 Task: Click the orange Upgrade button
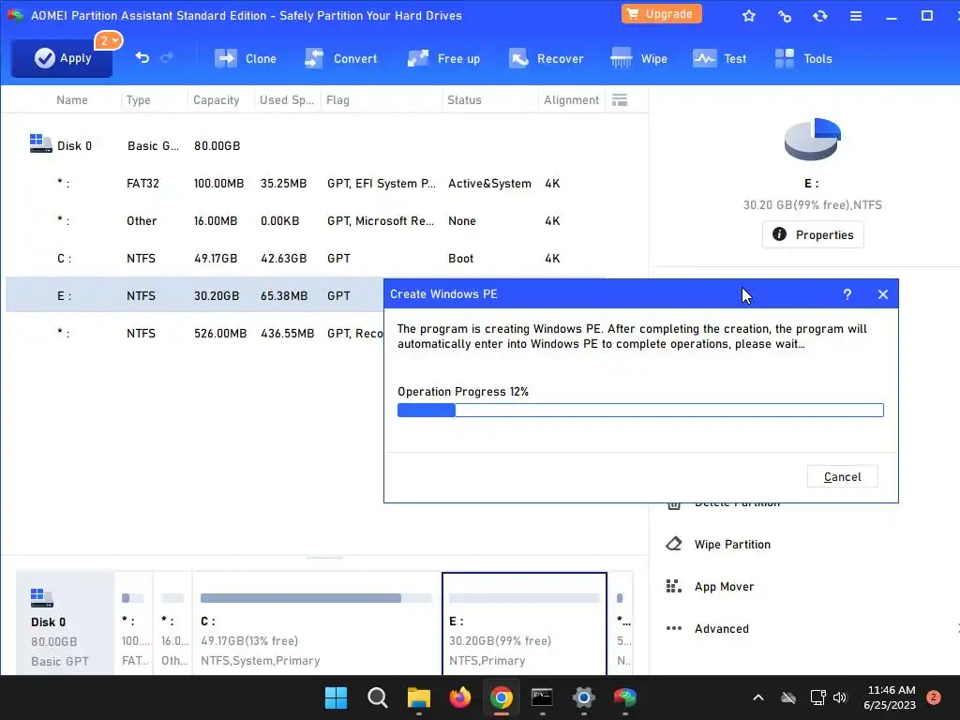coord(661,14)
